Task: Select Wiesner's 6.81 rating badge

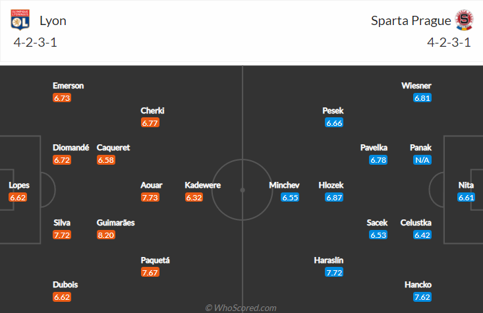Action: click(x=422, y=98)
